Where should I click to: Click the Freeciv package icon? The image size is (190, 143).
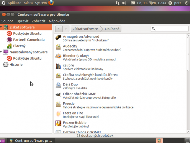58,104
